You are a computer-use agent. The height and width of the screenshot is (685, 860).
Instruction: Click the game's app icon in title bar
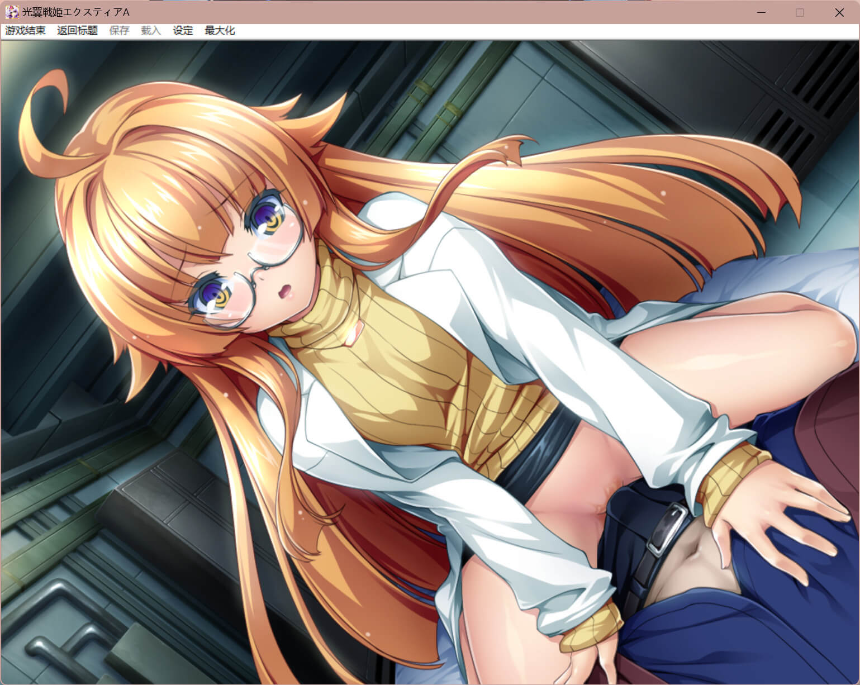pyautogui.click(x=12, y=12)
